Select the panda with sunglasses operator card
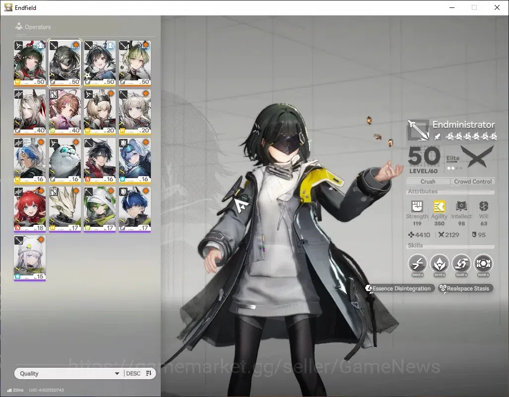 [65, 161]
